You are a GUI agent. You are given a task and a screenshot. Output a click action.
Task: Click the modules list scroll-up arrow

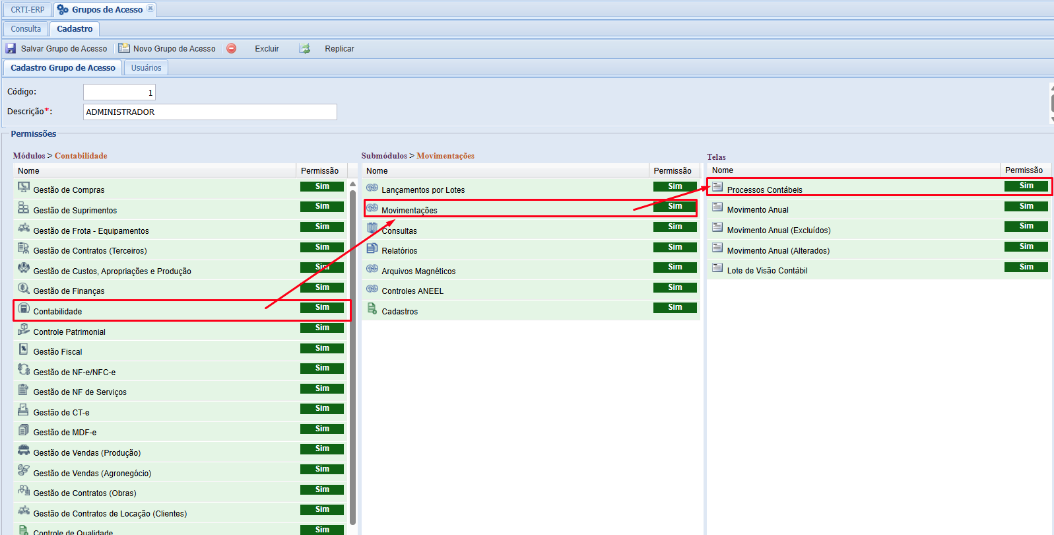tap(352, 184)
